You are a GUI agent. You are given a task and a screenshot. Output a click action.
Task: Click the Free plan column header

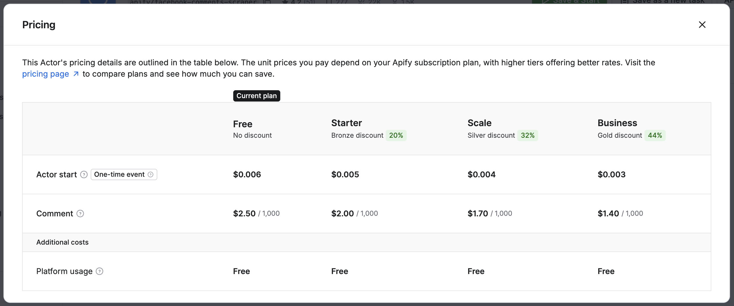point(243,124)
